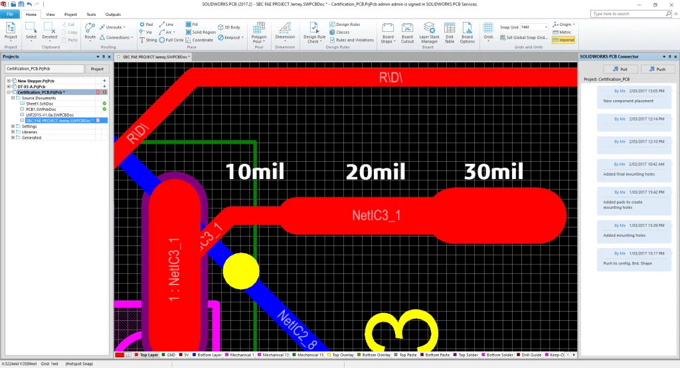680x368 pixels.
Task: Switch to the Outputs ribbon tab
Action: pyautogui.click(x=113, y=14)
